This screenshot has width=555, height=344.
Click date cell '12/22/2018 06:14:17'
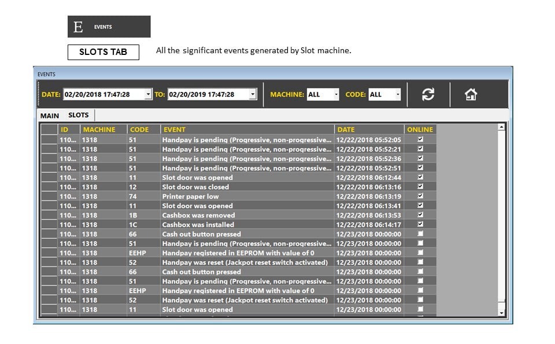point(369,225)
